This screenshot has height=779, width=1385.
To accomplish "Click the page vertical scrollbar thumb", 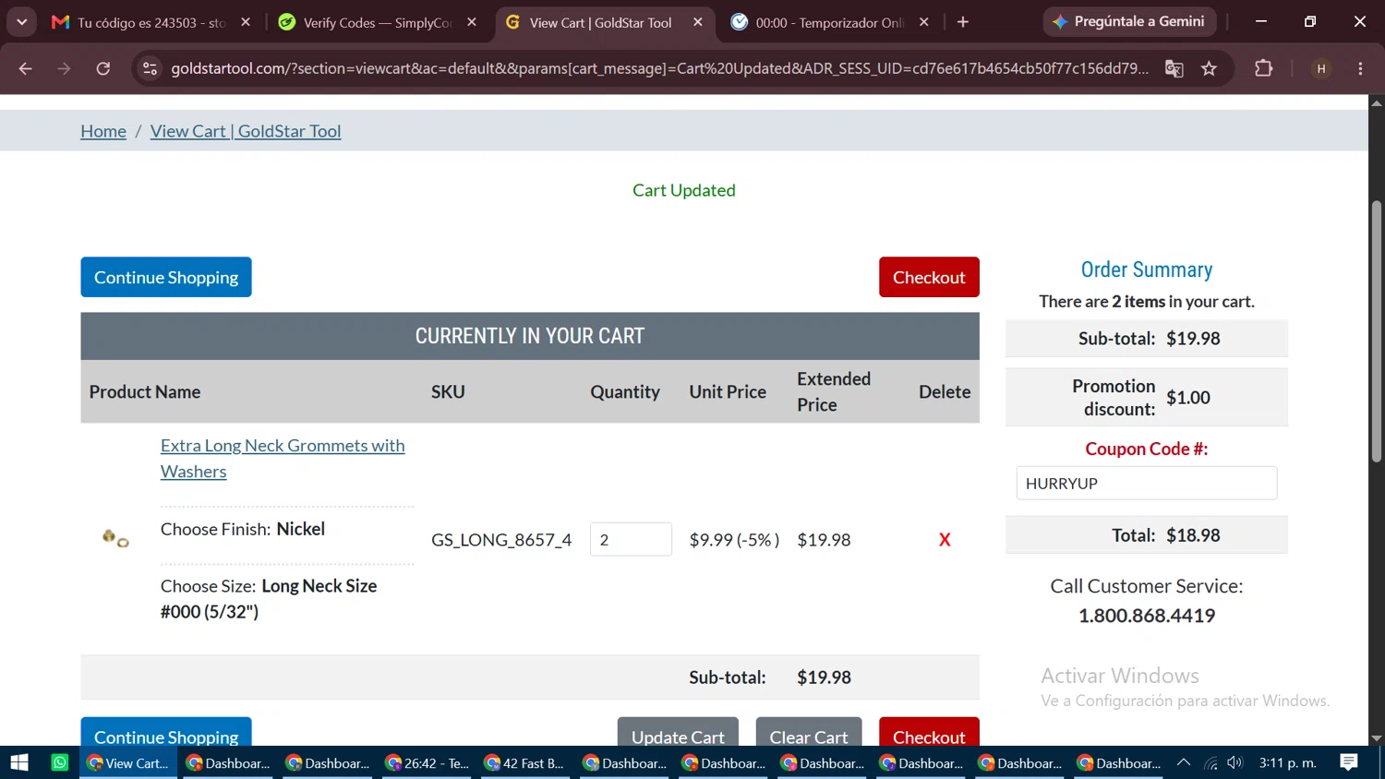I will (x=1377, y=332).
